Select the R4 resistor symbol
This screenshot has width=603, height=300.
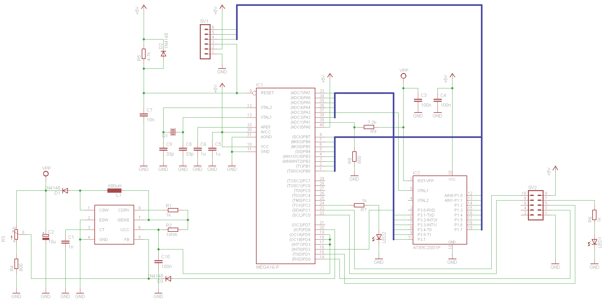[x=16, y=264]
